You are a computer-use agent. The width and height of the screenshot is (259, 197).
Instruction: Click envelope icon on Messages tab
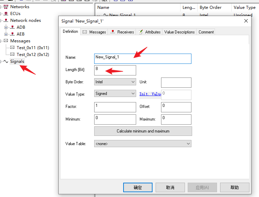coord(85,32)
